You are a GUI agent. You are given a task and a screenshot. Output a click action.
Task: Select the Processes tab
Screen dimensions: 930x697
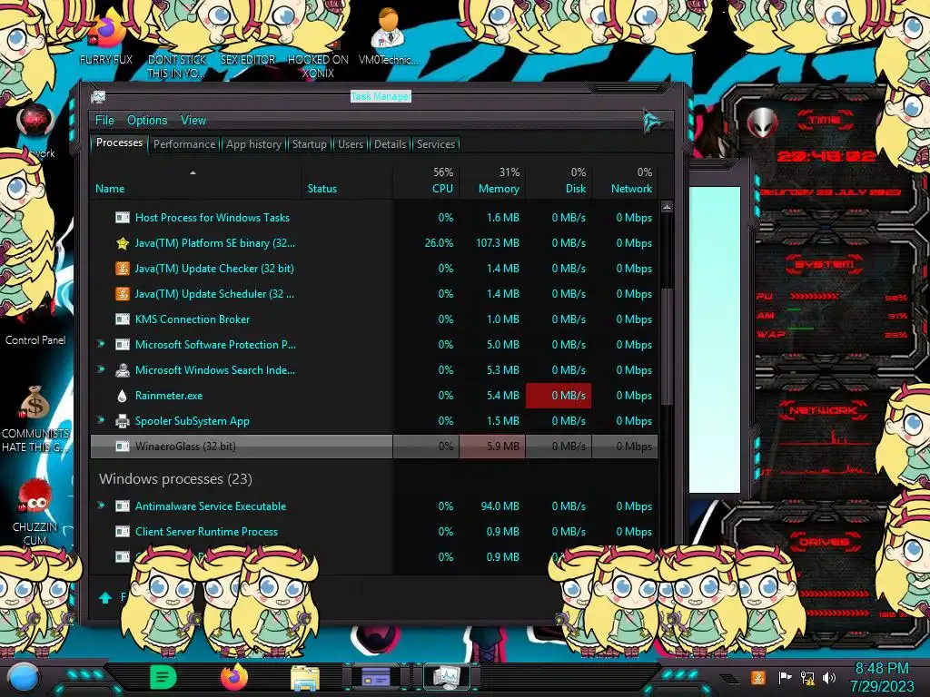[119, 142]
